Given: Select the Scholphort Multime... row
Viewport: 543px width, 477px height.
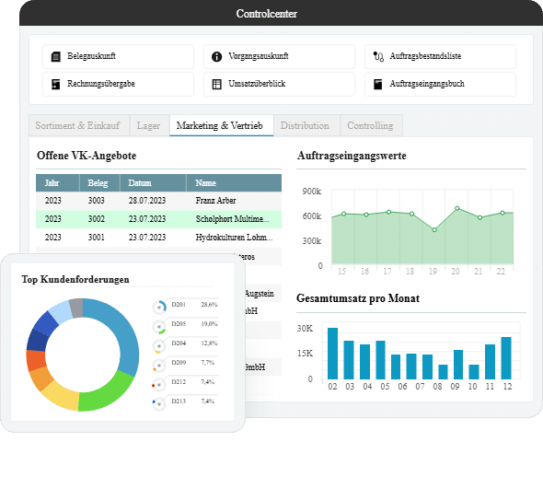Looking at the screenshot, I should pos(158,219).
